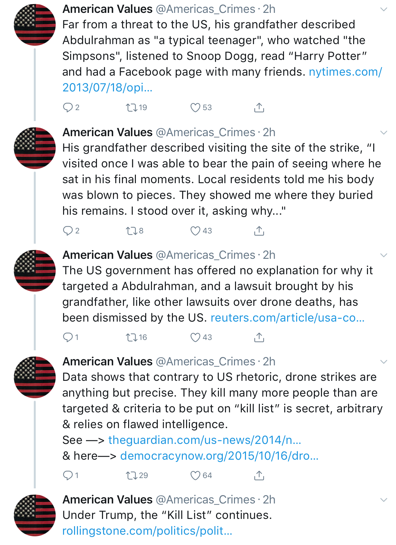Open the chevron menu on Kill List tweet
Viewport: 396px width, 545px height.
click(x=383, y=500)
